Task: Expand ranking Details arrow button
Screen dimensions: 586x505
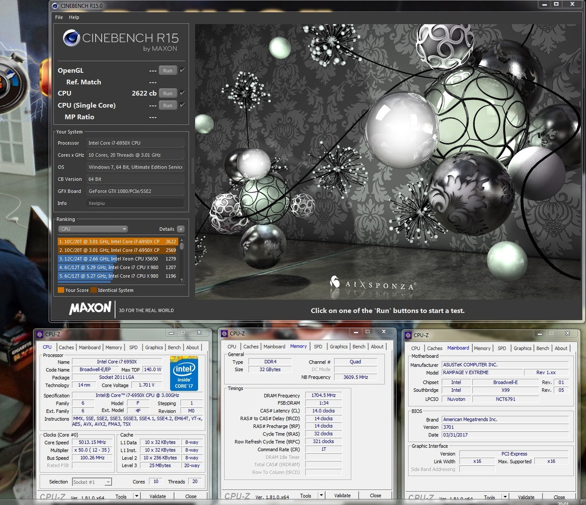Action: coord(181,229)
